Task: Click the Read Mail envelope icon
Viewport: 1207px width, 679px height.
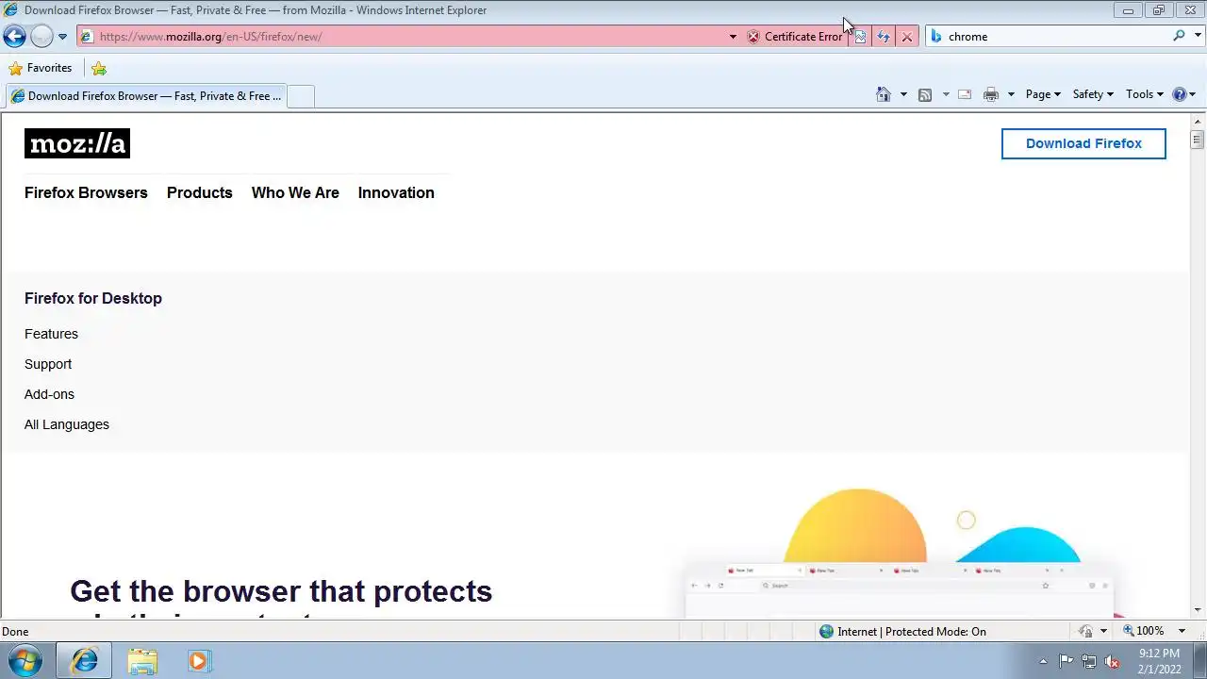Action: click(x=965, y=94)
